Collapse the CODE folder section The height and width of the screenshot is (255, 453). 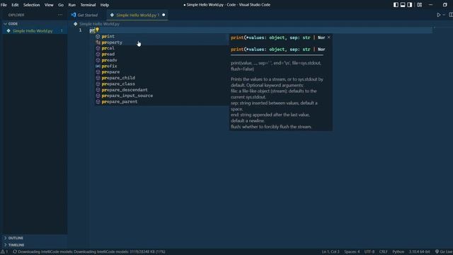[35, 23]
